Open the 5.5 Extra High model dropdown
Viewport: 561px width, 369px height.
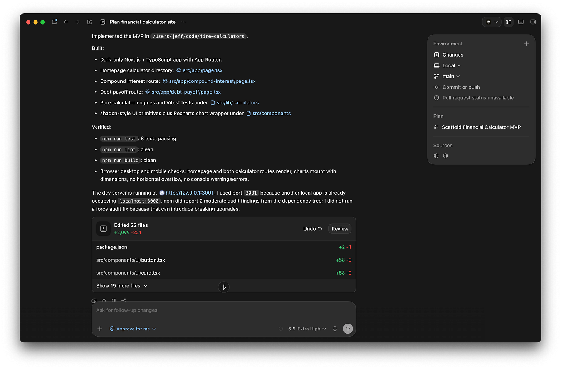[x=307, y=329]
